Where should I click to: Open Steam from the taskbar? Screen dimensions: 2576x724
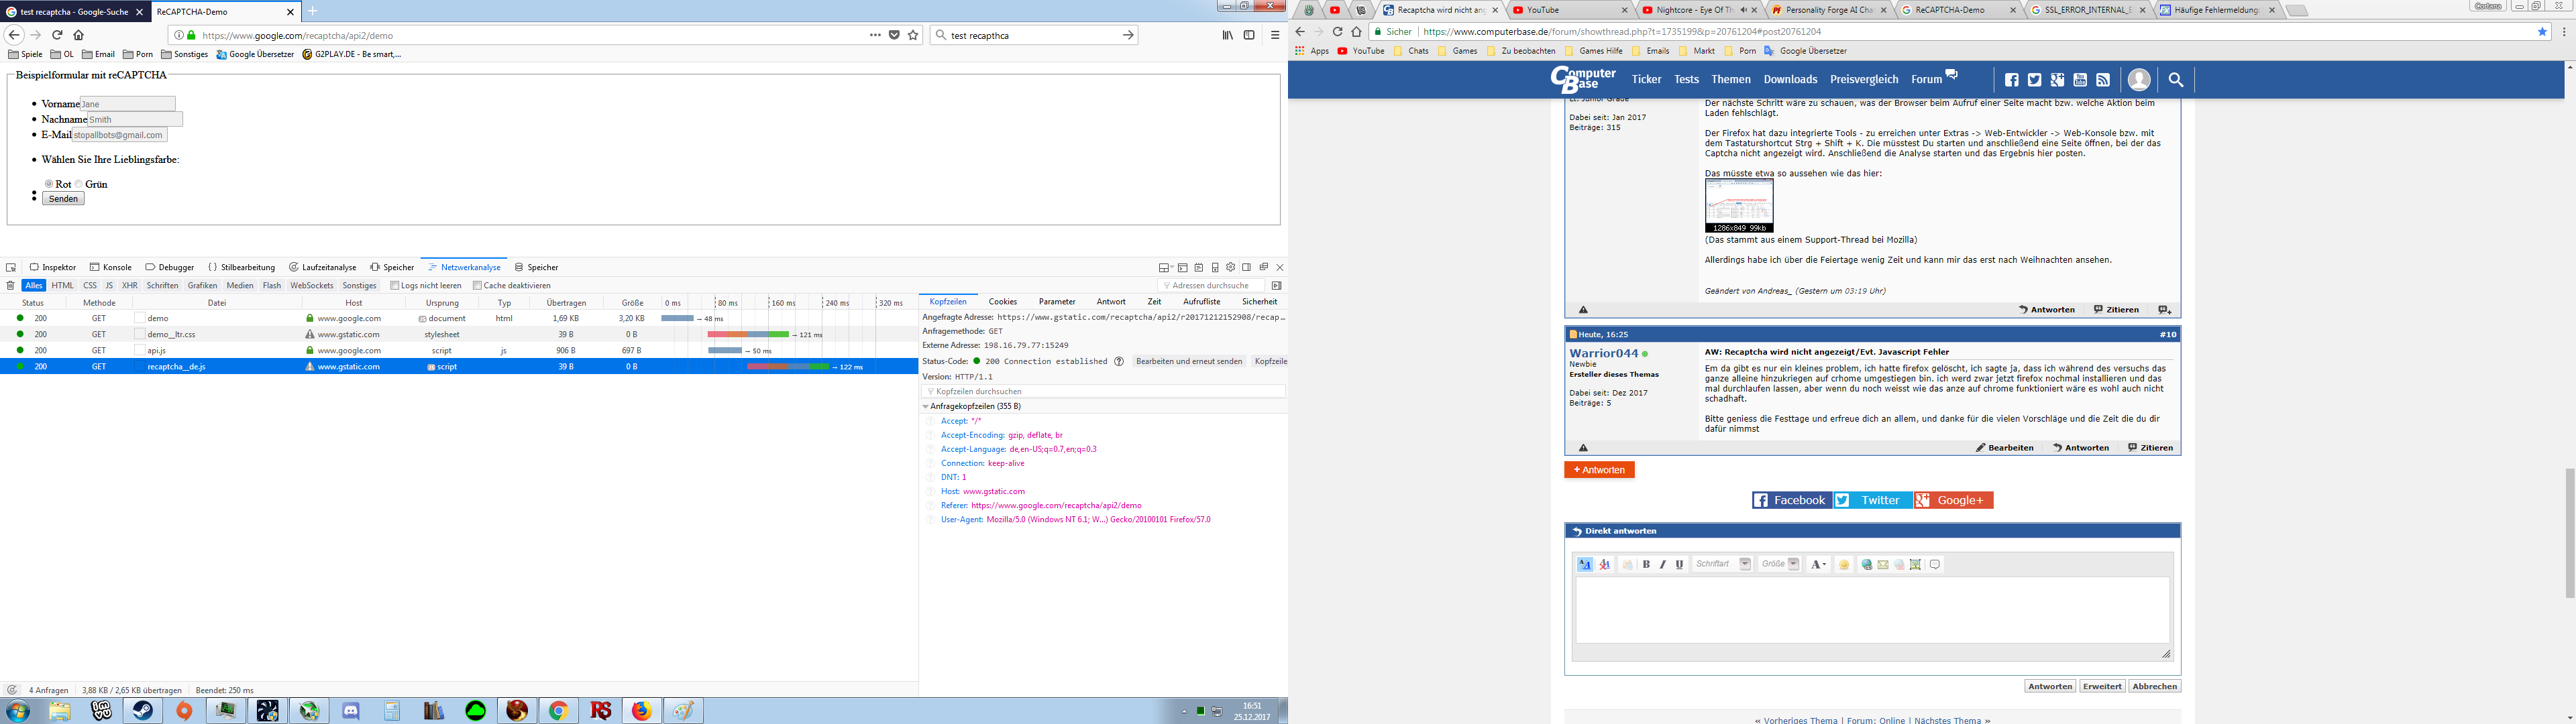click(143, 711)
